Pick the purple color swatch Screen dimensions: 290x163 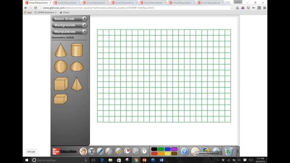174,149
